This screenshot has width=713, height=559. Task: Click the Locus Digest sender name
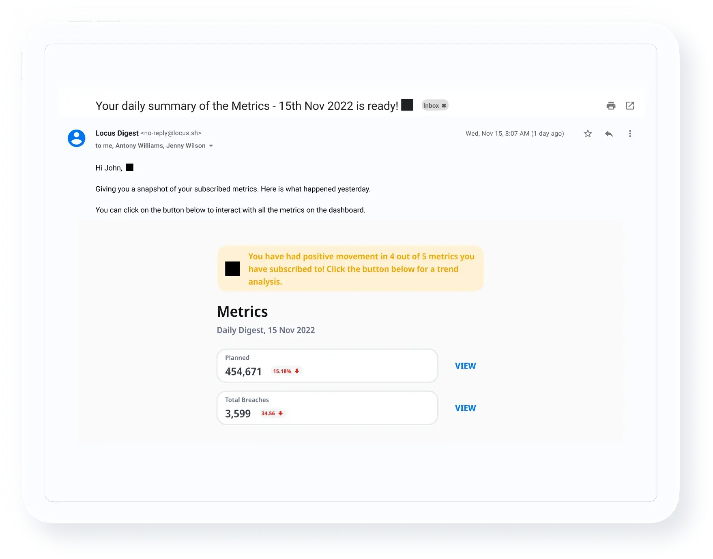[x=117, y=133]
